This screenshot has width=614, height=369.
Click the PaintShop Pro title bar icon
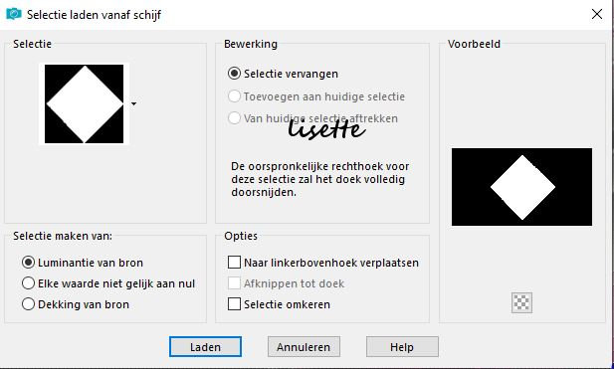click(13, 14)
